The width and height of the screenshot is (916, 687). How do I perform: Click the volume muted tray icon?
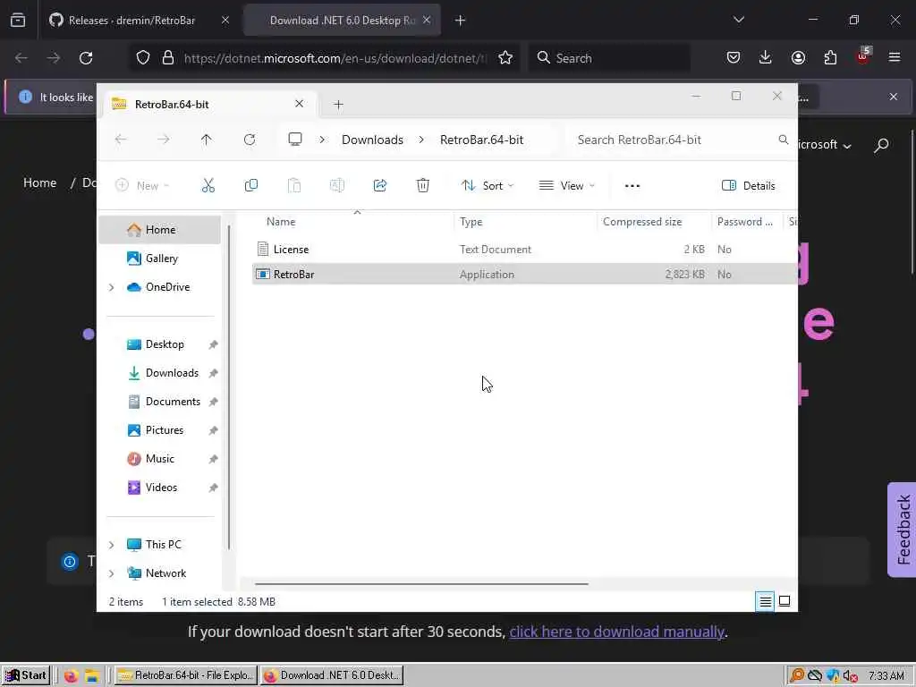[x=850, y=676]
